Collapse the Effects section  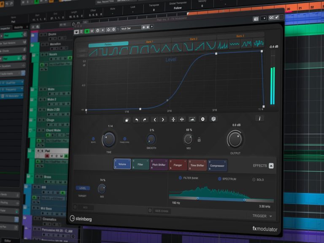tap(271, 166)
